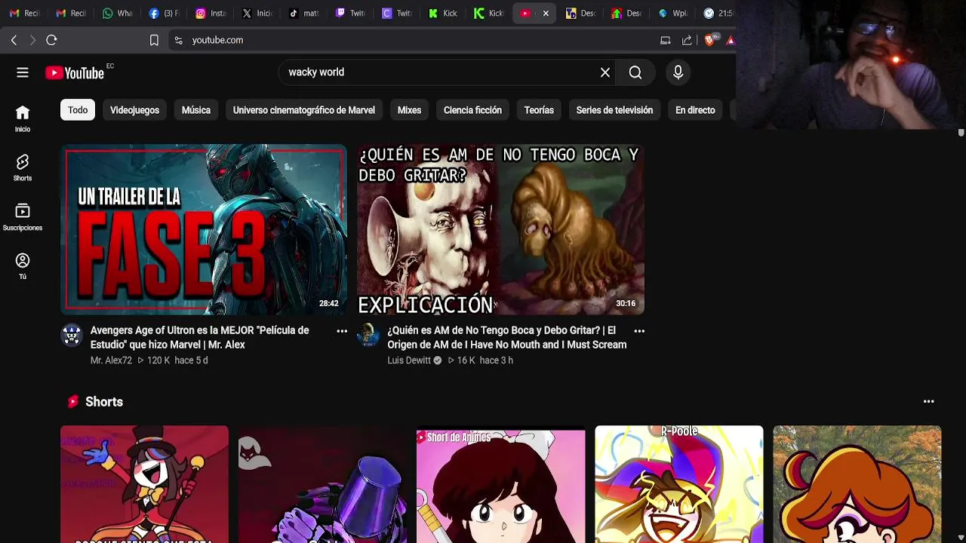Switch to the X Inicio browser tab
Viewport: 966px width, 543px height.
257,13
